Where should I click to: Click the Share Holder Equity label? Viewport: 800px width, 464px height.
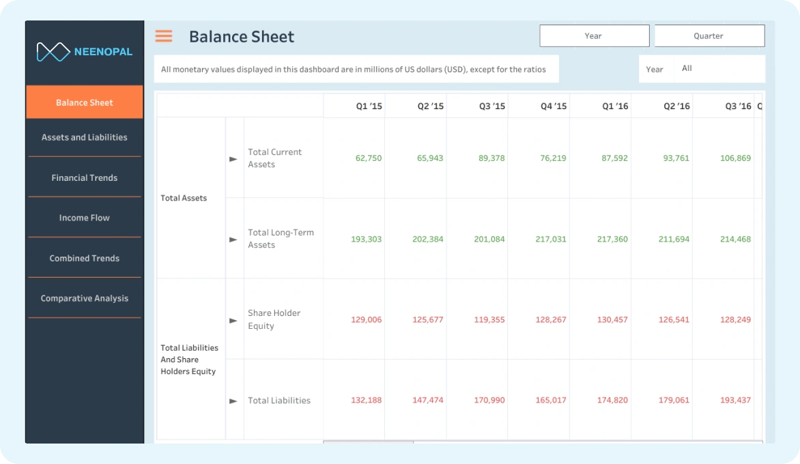click(274, 319)
